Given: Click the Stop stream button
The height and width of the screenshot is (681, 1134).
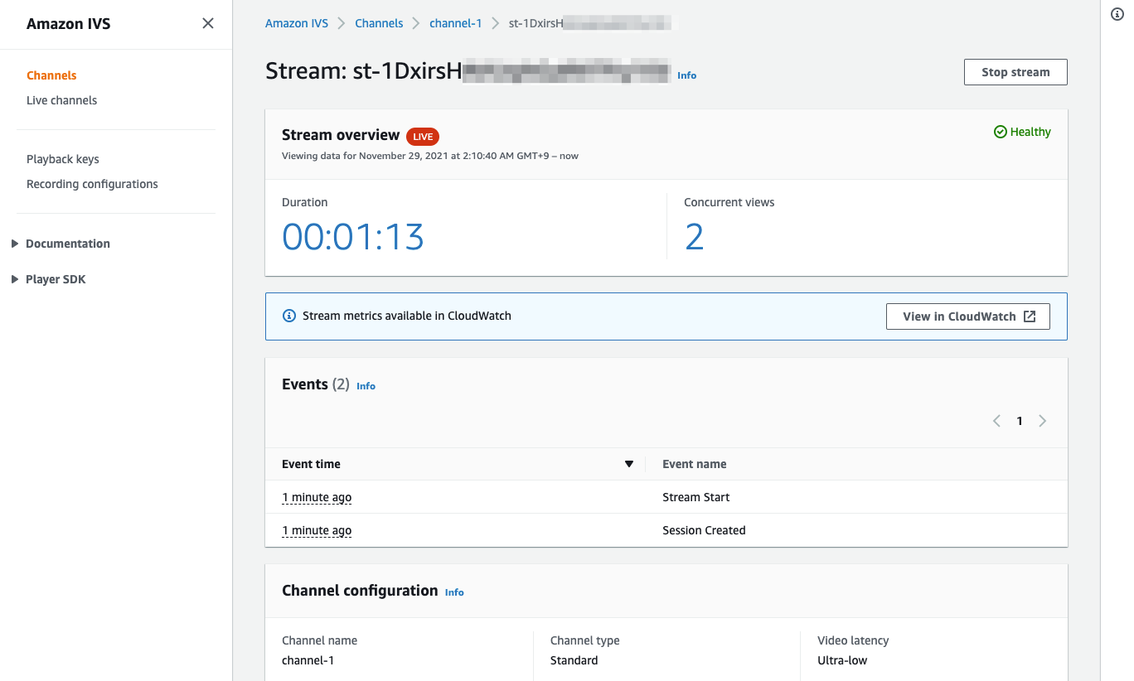Looking at the screenshot, I should pyautogui.click(x=1015, y=72).
